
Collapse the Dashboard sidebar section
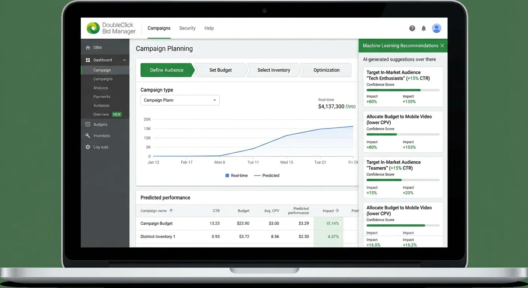click(124, 60)
